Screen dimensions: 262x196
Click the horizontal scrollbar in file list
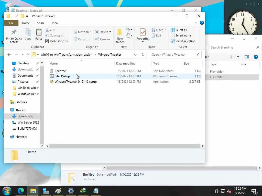point(125,146)
